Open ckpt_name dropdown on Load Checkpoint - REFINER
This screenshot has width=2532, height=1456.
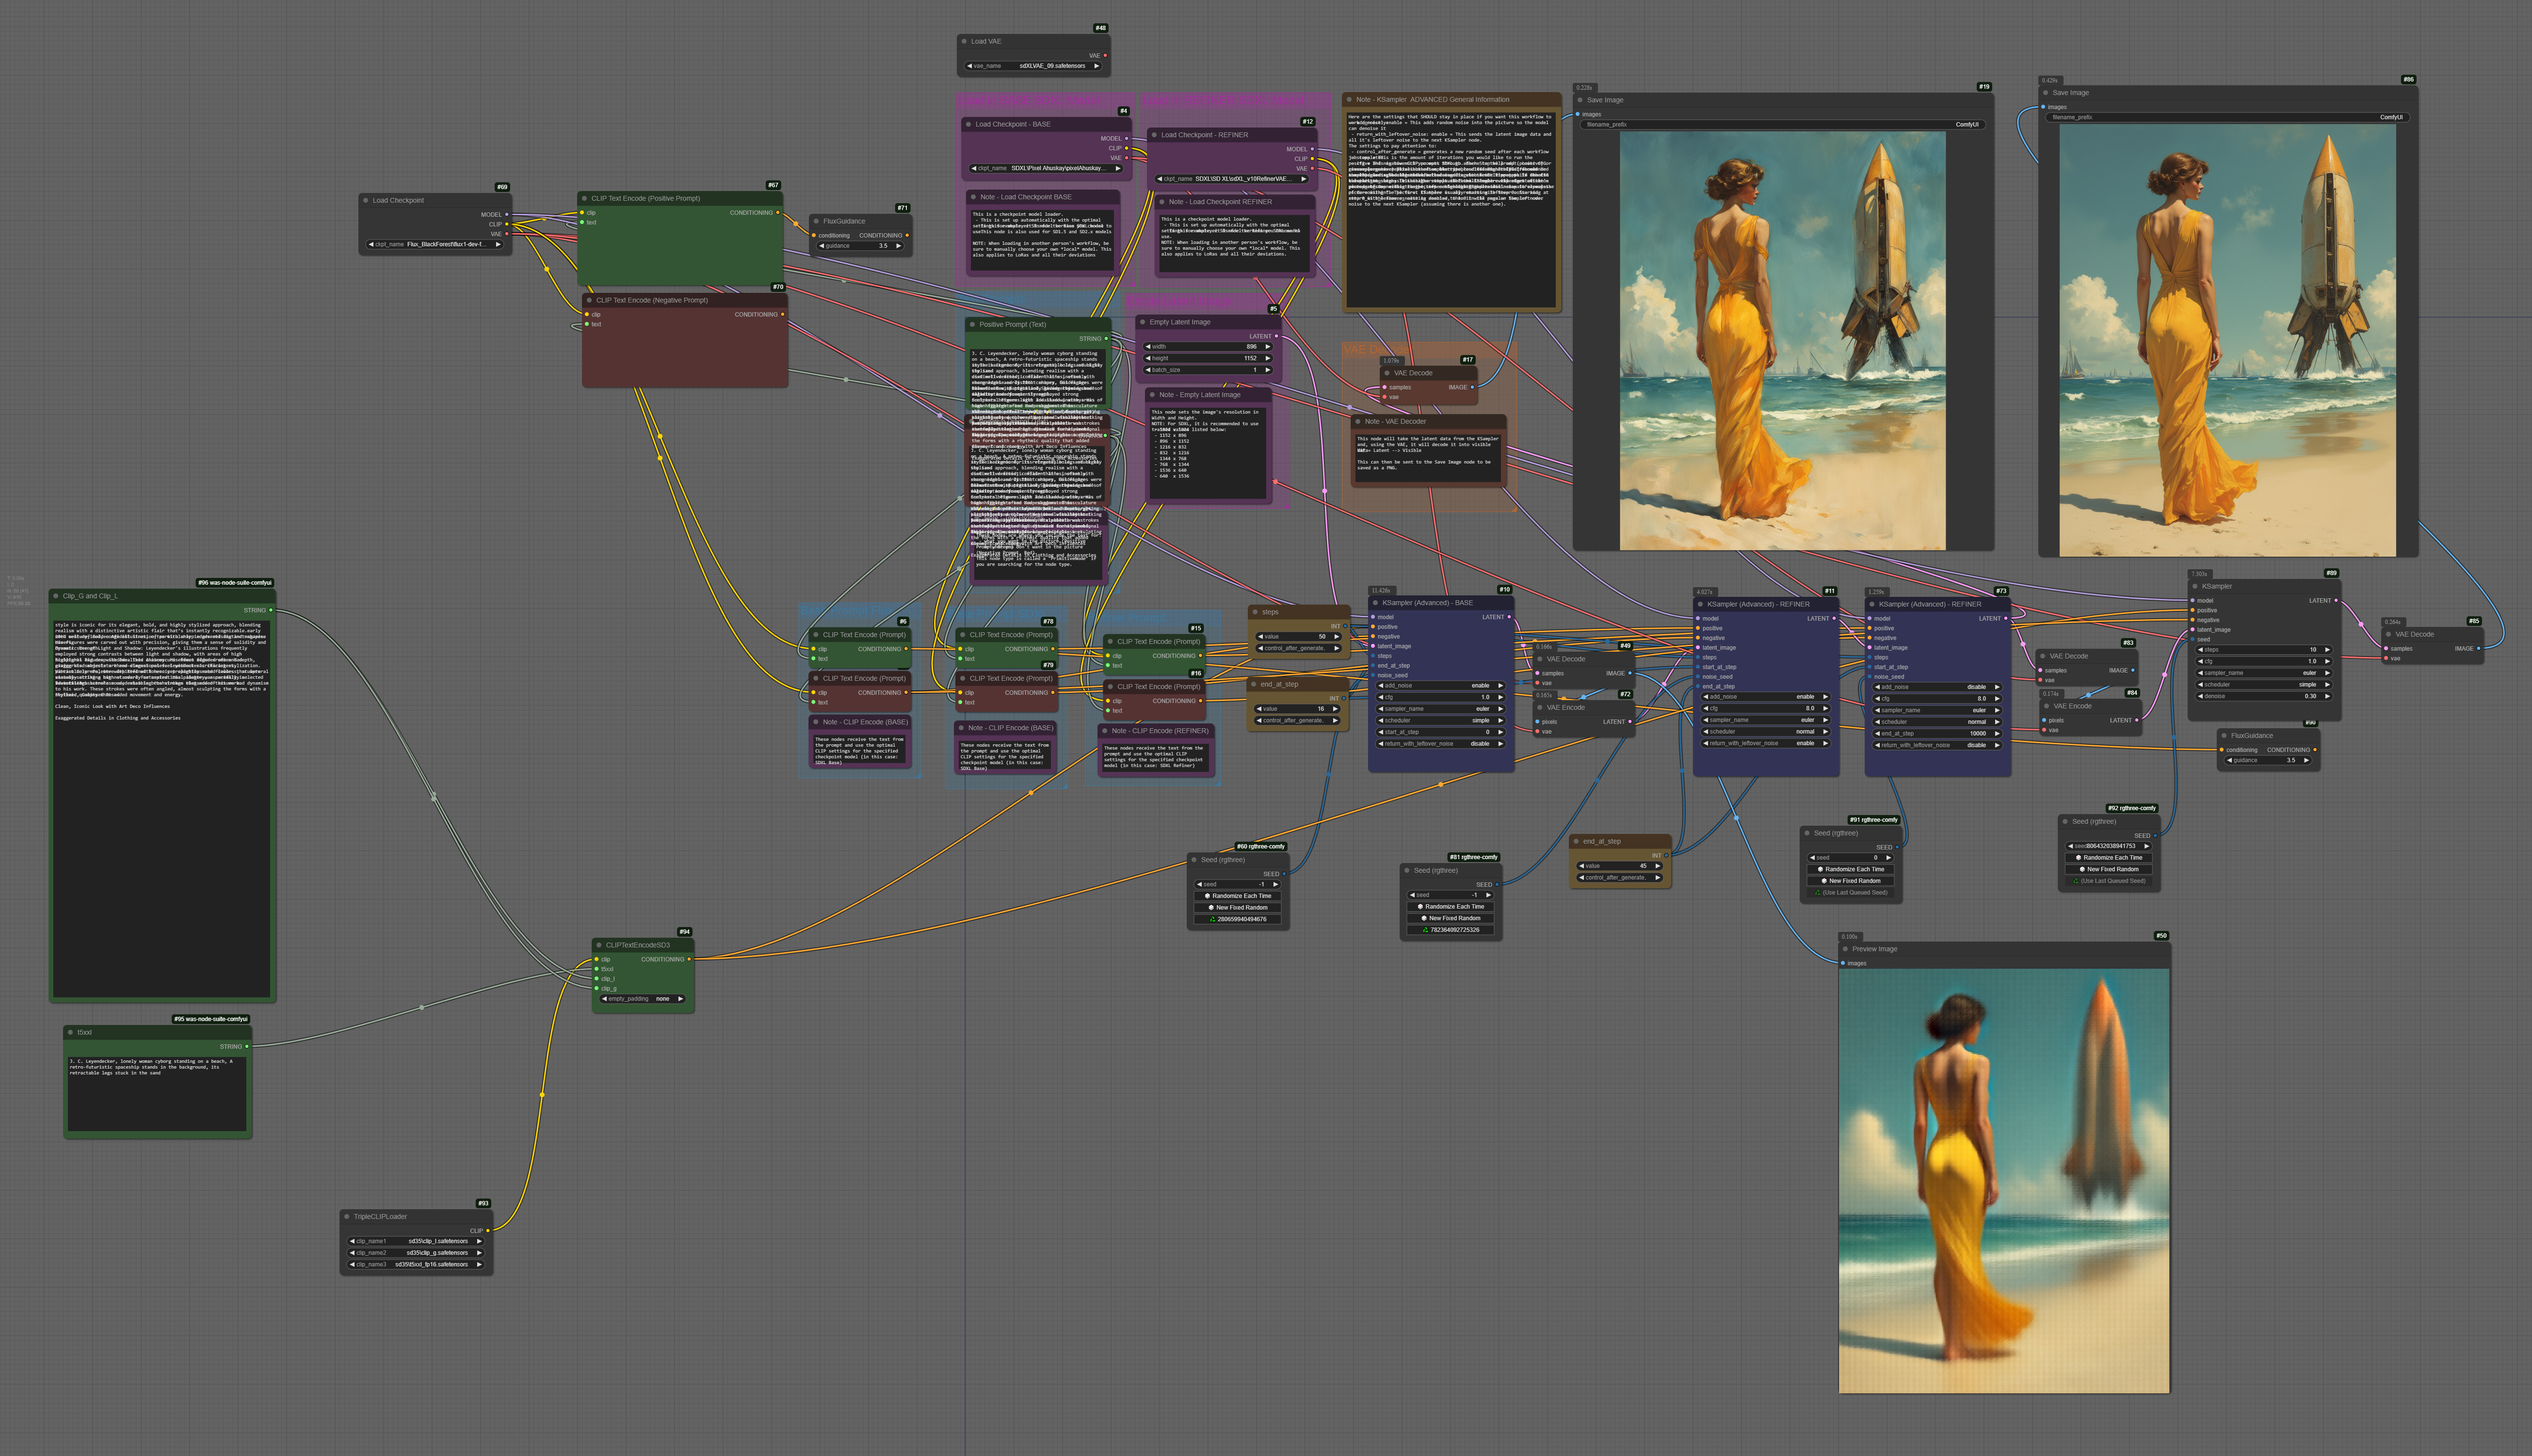click(1232, 179)
